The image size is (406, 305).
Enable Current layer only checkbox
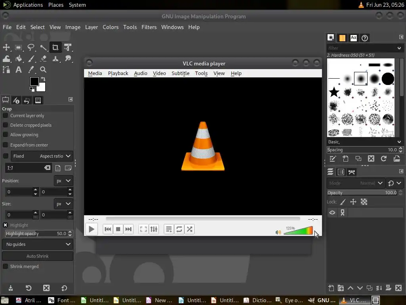pos(5,116)
